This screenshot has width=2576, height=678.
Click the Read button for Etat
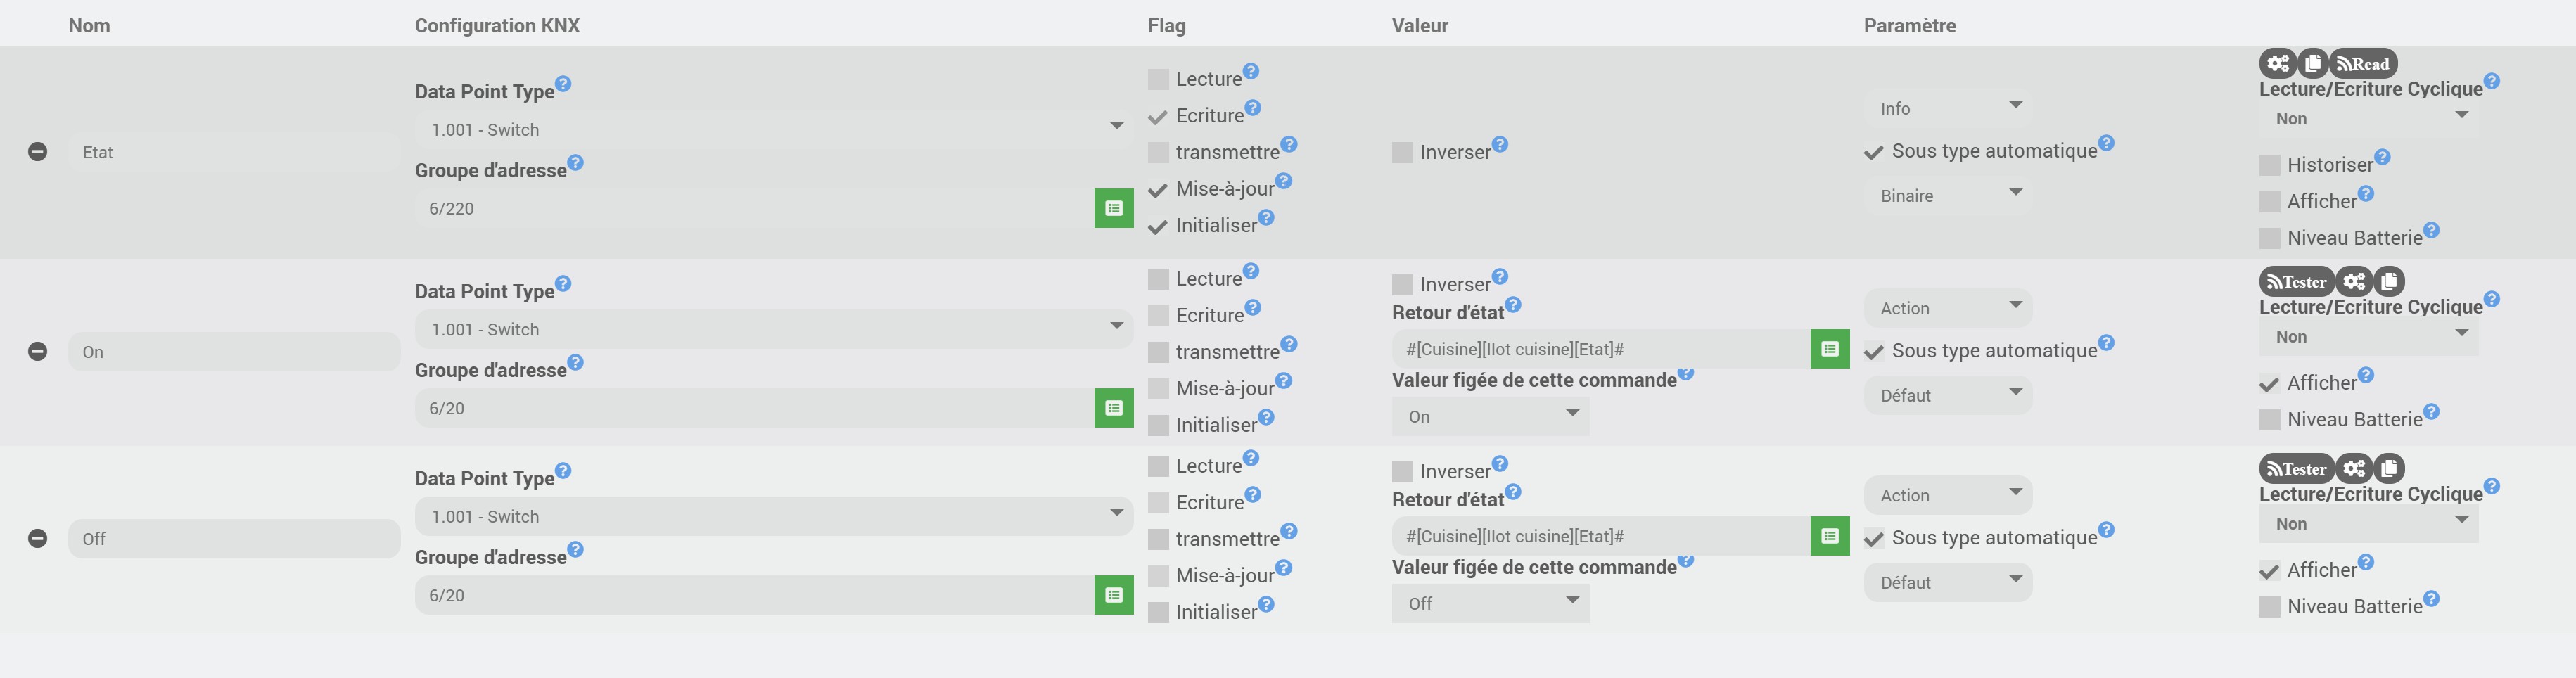(2364, 64)
